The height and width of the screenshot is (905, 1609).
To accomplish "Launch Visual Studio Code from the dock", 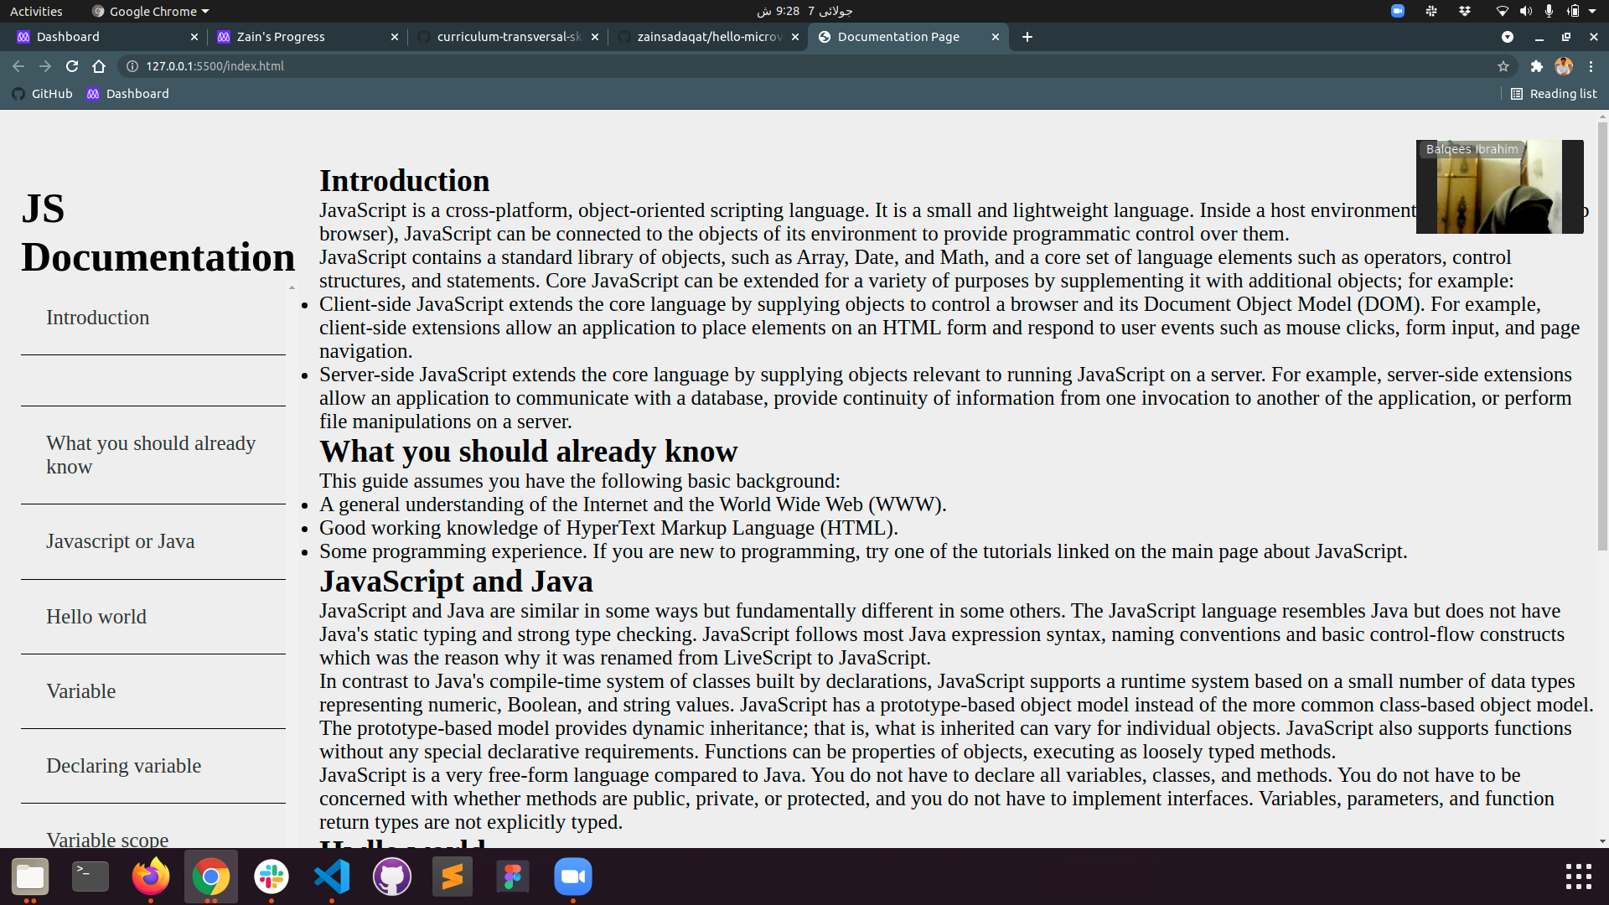I will click(332, 877).
